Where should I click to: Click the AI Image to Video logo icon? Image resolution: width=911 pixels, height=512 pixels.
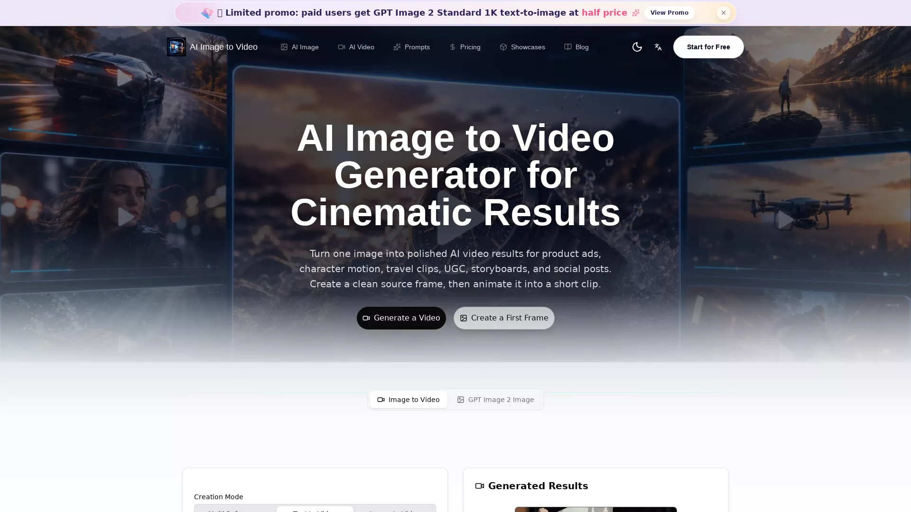click(177, 47)
